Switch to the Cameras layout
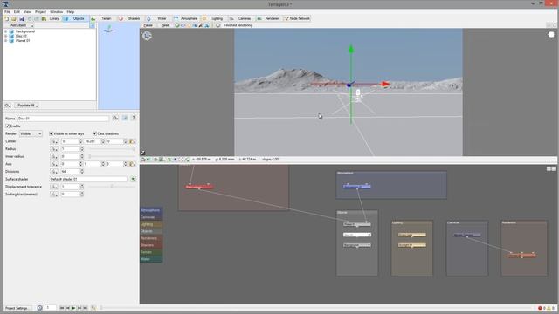This screenshot has width=559, height=314. click(241, 18)
